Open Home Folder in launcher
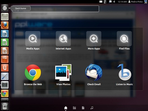The height and width of the screenshot is (111, 148). [5, 17]
